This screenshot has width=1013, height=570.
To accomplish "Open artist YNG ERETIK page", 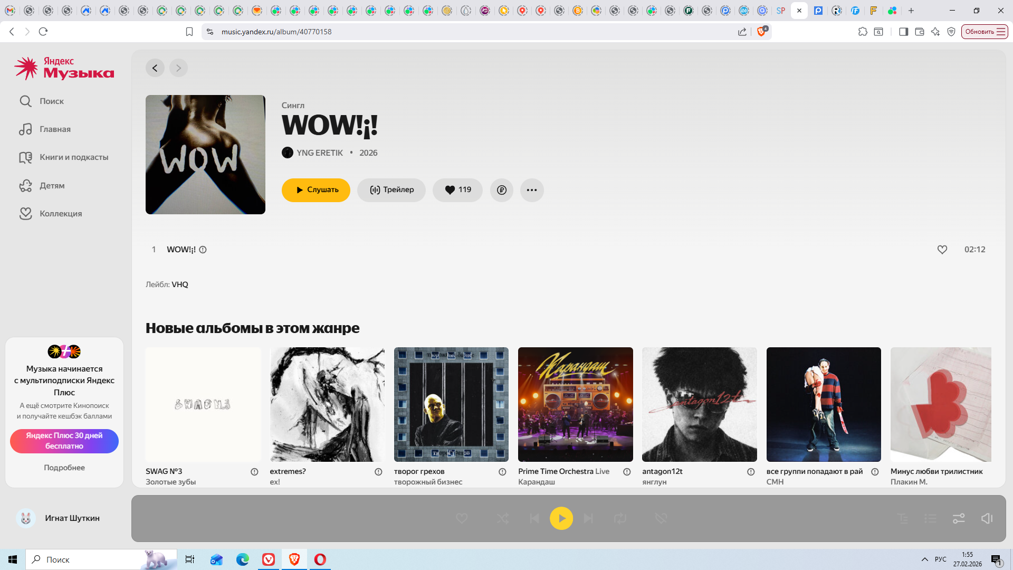I will (x=319, y=153).
